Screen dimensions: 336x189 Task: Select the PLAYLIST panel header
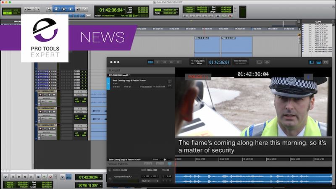click(x=141, y=71)
